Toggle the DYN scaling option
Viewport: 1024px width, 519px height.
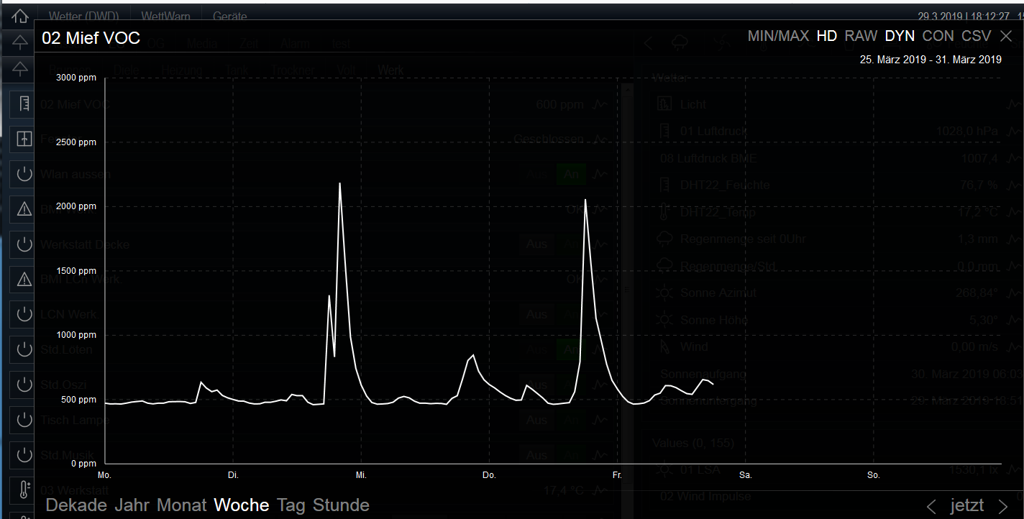coord(900,36)
